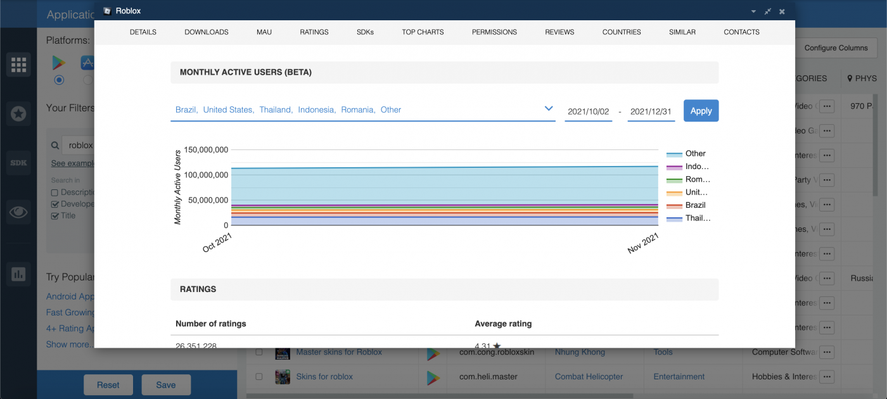The image size is (887, 399).
Task: Click the map pin icon in PHYS column header
Action: [850, 79]
